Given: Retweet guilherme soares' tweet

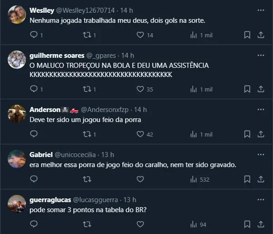Looking at the screenshot, I should point(87,89).
